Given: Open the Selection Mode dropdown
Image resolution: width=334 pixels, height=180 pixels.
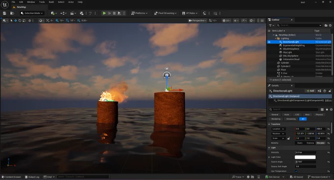Looking at the screenshot, I should click(32, 13).
